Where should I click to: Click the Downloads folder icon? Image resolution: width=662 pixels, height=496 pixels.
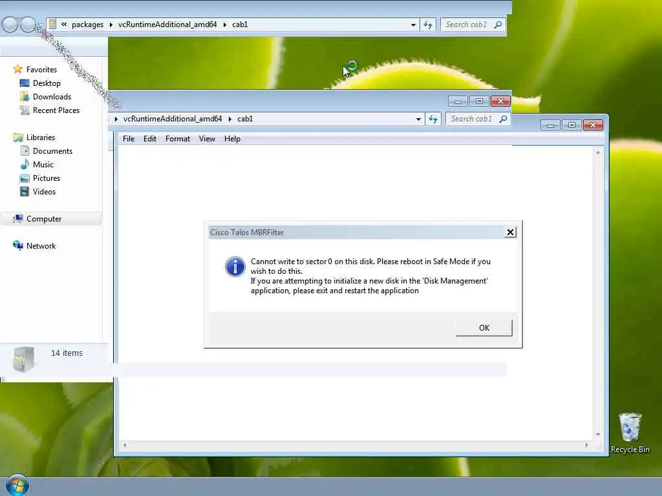tap(25, 97)
